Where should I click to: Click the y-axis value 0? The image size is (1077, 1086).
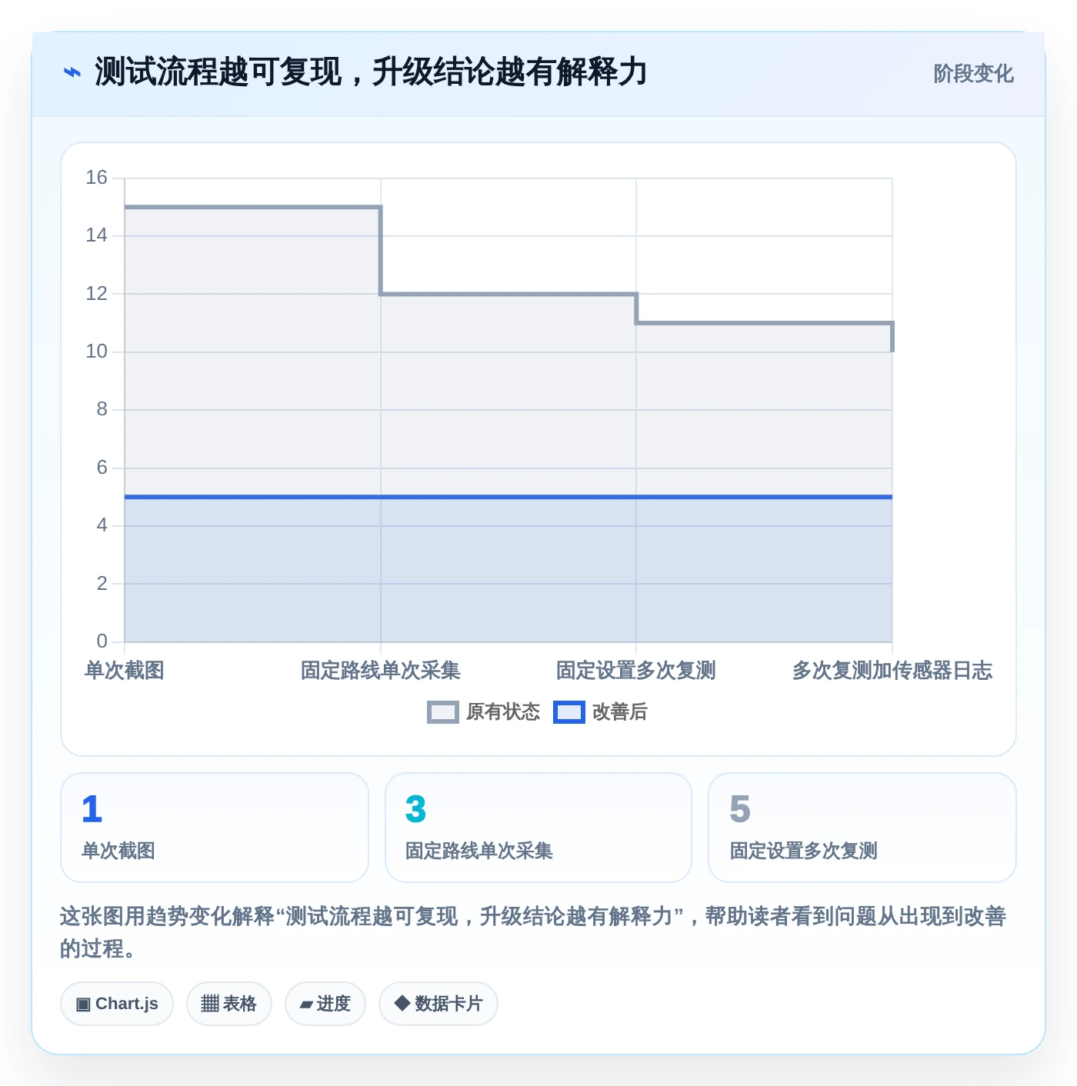click(x=102, y=641)
